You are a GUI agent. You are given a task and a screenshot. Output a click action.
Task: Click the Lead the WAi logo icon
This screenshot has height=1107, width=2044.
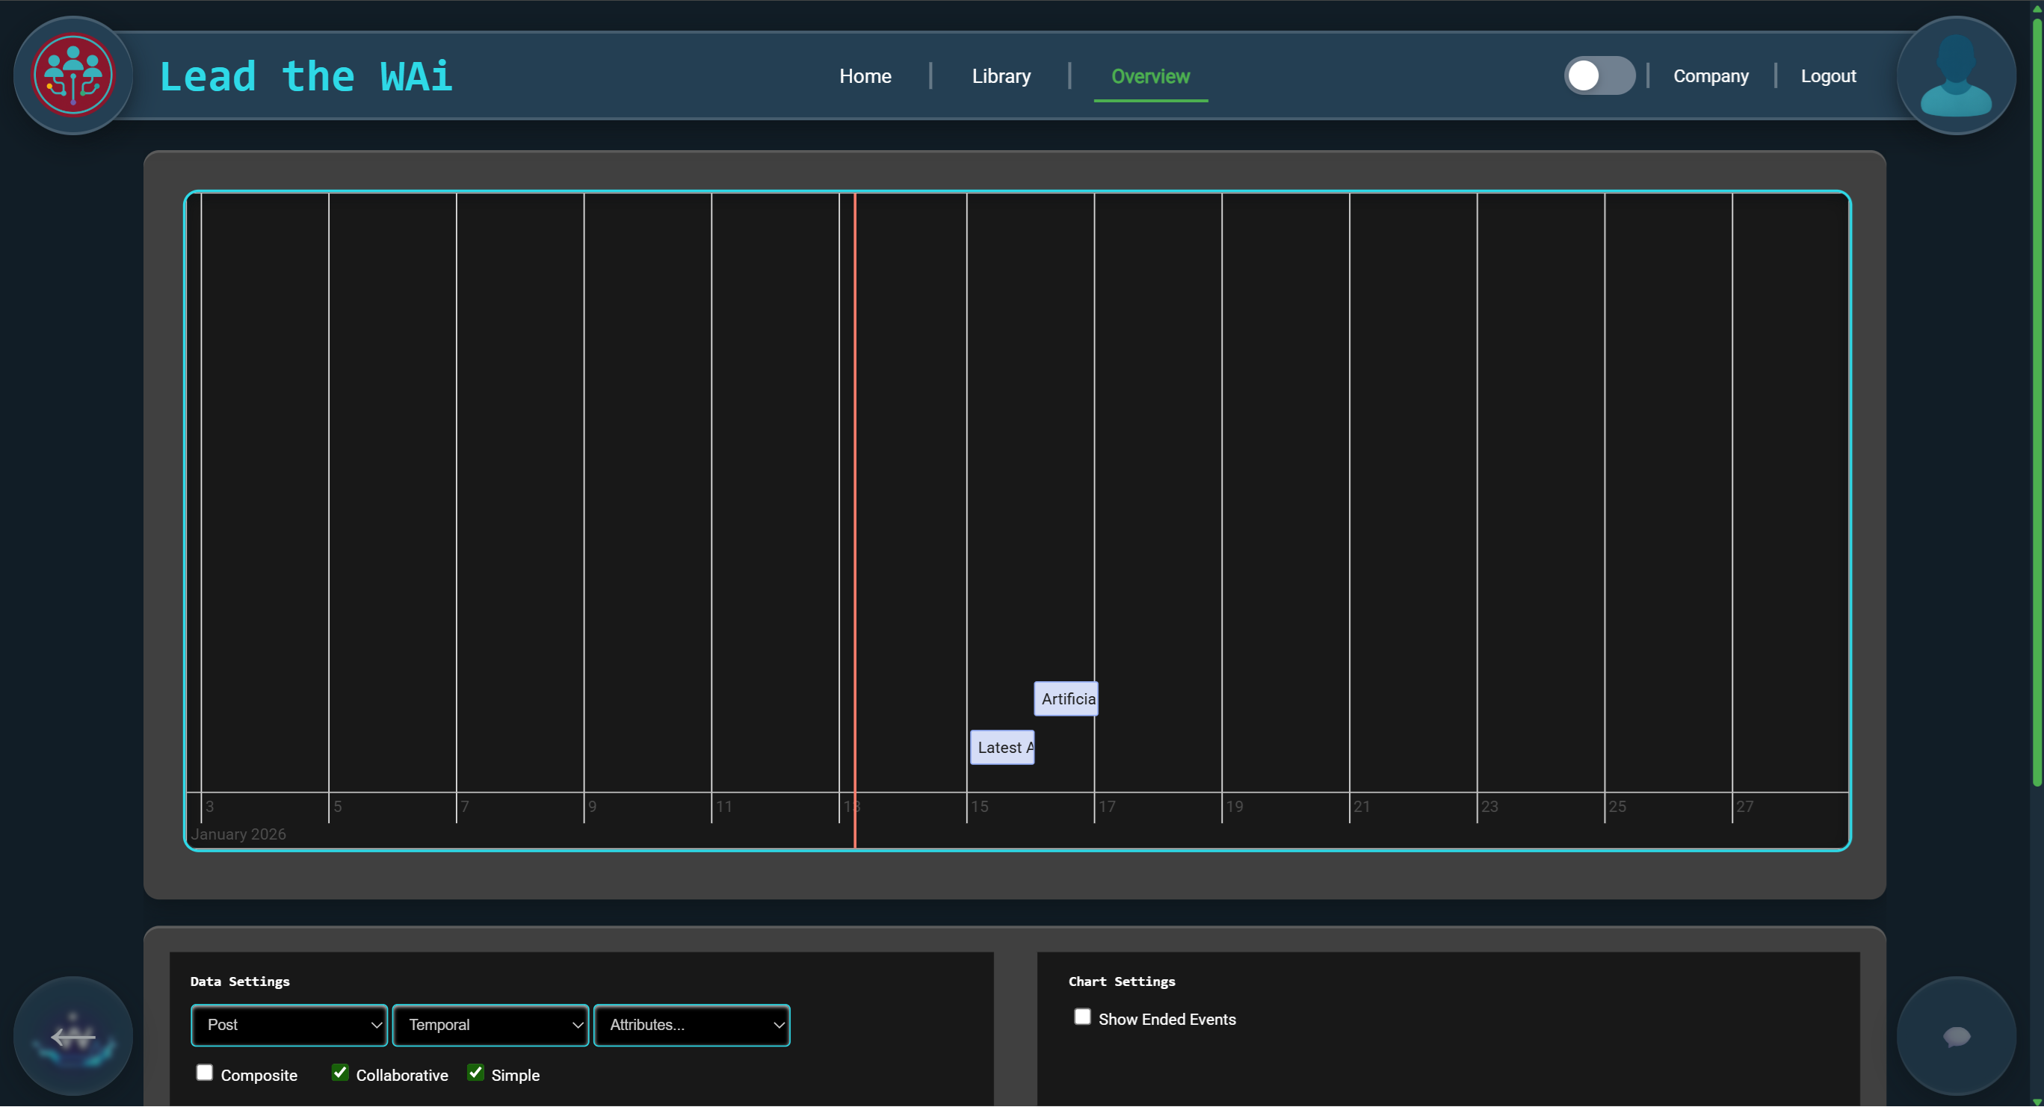pyautogui.click(x=72, y=74)
